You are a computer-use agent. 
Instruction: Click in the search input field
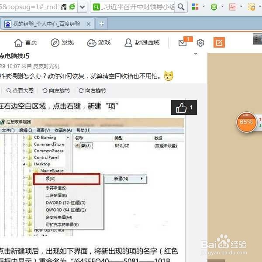point(139,7)
